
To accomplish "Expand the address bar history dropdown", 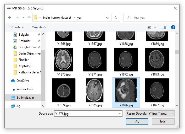I will pos(107,18).
